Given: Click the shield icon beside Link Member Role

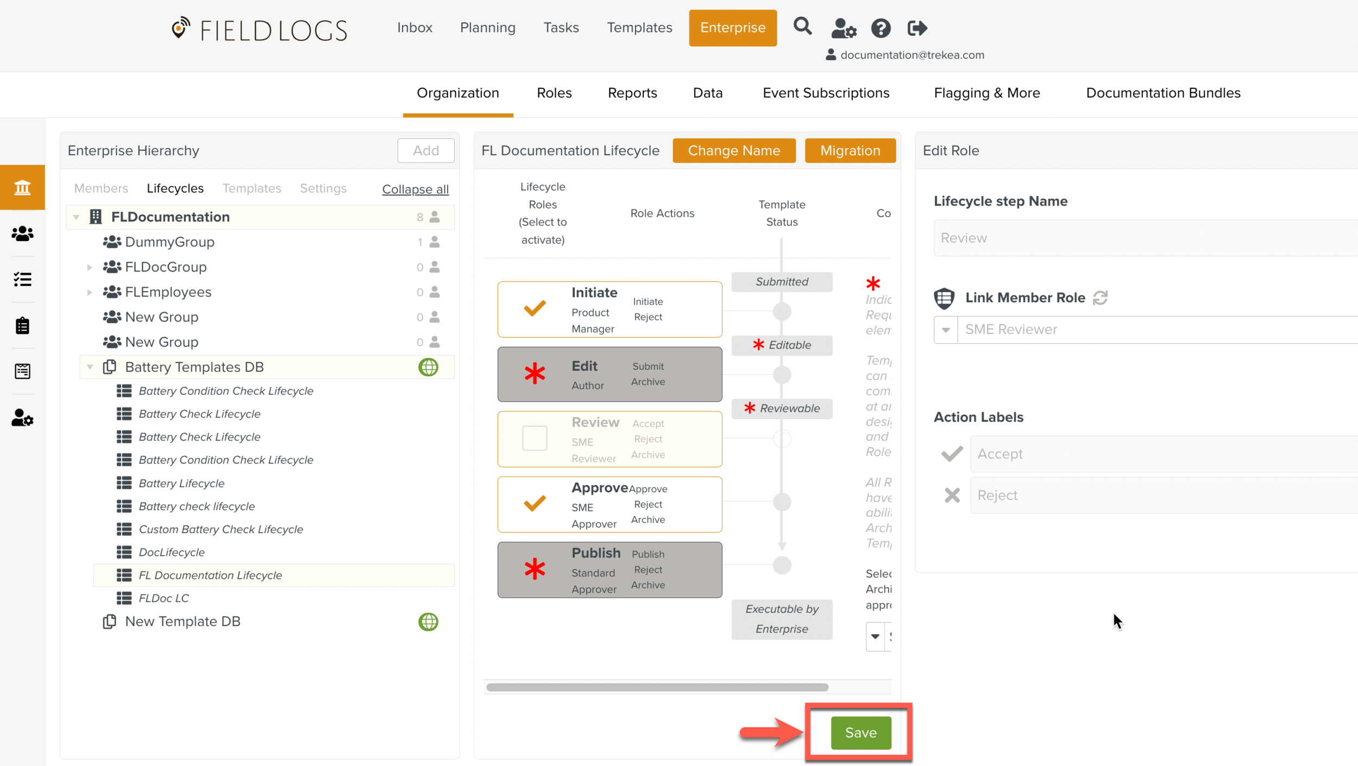Looking at the screenshot, I should (x=944, y=298).
